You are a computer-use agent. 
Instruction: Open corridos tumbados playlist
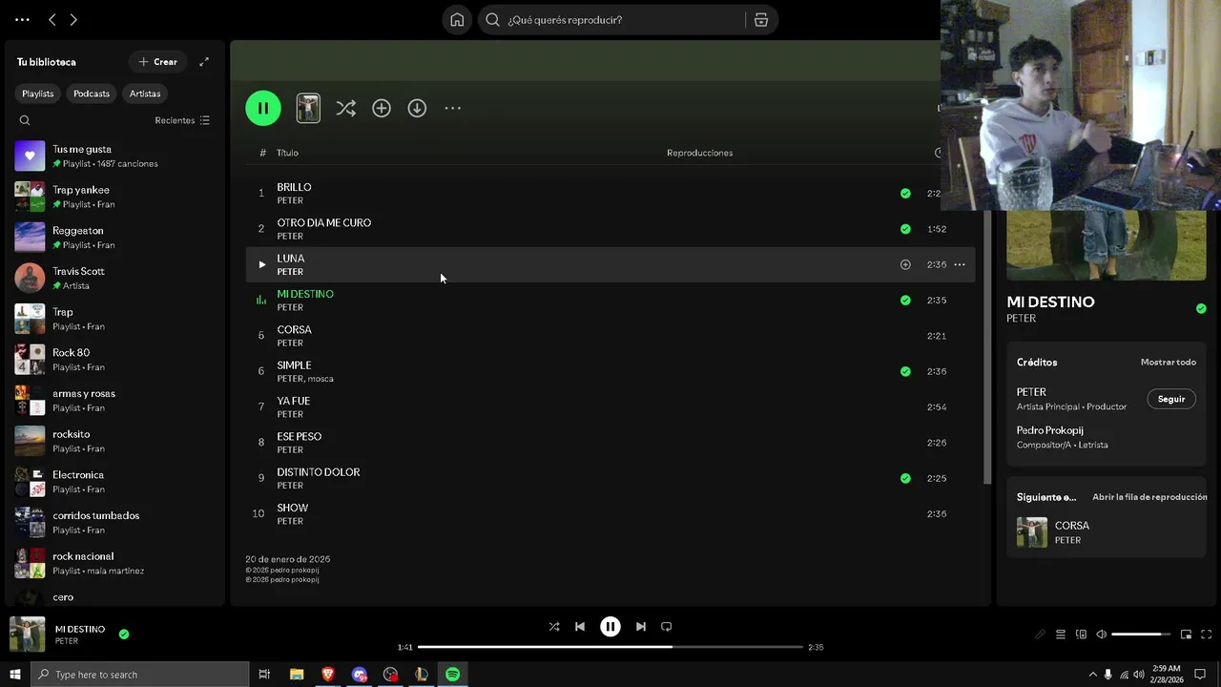coord(114,522)
